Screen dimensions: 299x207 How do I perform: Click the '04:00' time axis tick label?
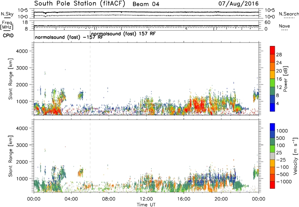tap(71, 199)
